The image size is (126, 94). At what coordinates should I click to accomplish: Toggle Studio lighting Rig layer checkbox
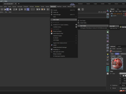(124, 14)
